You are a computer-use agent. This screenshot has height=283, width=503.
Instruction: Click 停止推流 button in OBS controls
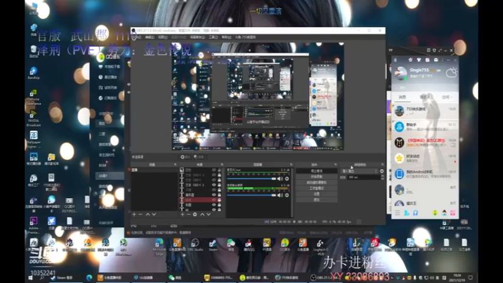click(x=316, y=171)
